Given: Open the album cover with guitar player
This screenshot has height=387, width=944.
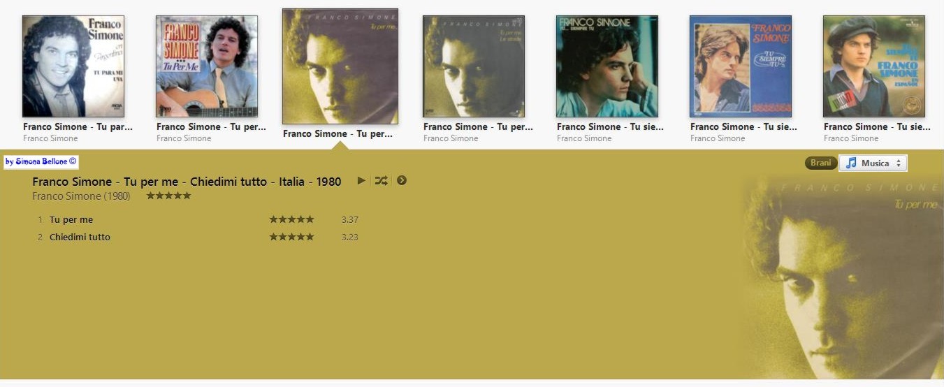Looking at the screenshot, I should click(207, 66).
